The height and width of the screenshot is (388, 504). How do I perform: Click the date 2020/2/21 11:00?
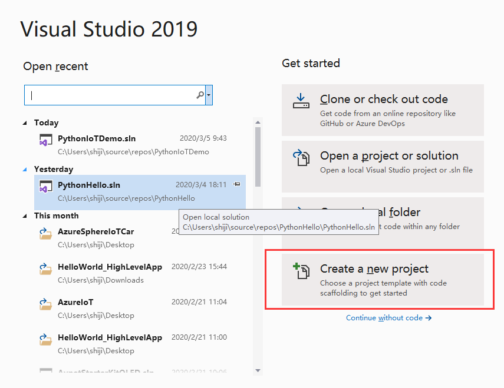click(199, 337)
